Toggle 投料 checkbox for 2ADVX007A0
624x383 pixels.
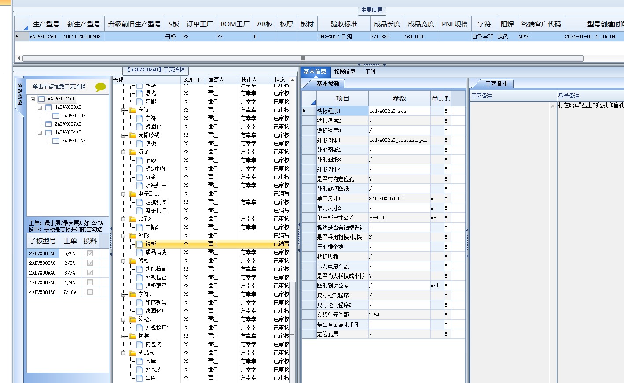(x=90, y=253)
